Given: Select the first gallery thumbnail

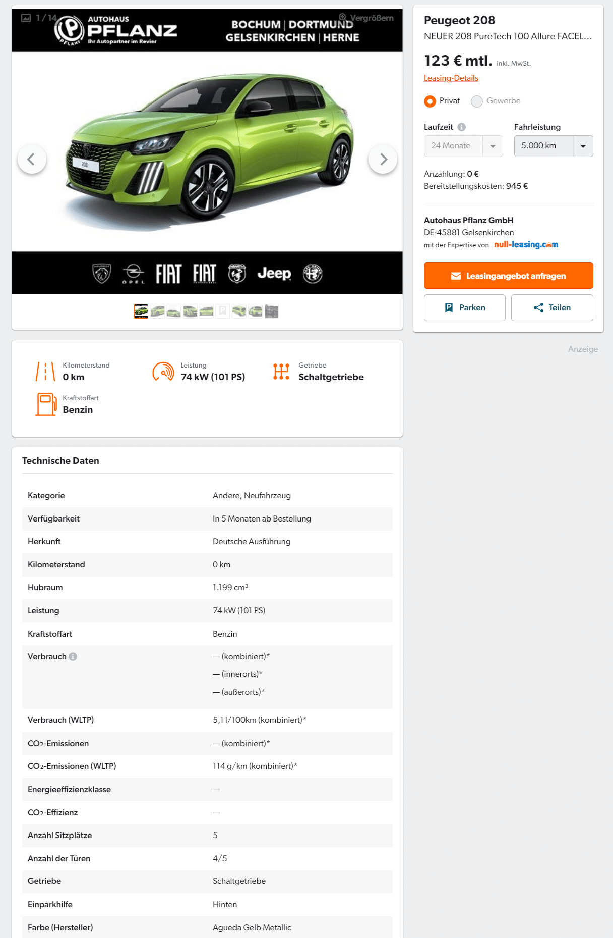Looking at the screenshot, I should (x=141, y=311).
